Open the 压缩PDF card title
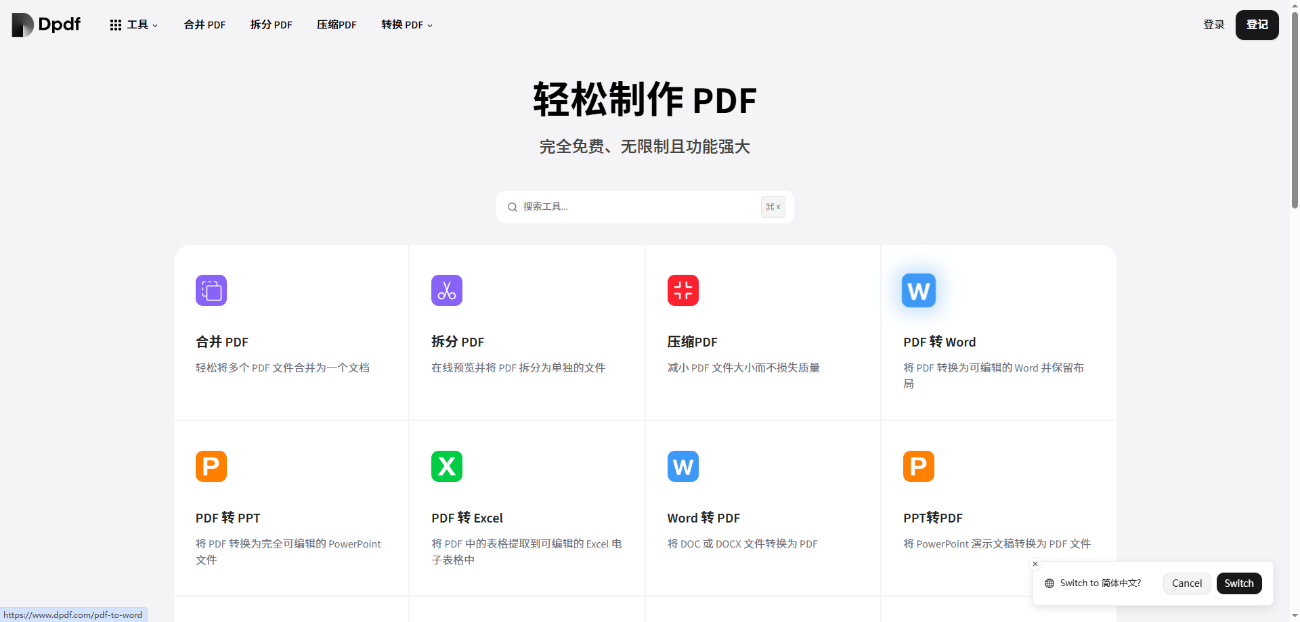Viewport: 1300px width, 622px height. pyautogui.click(x=692, y=342)
